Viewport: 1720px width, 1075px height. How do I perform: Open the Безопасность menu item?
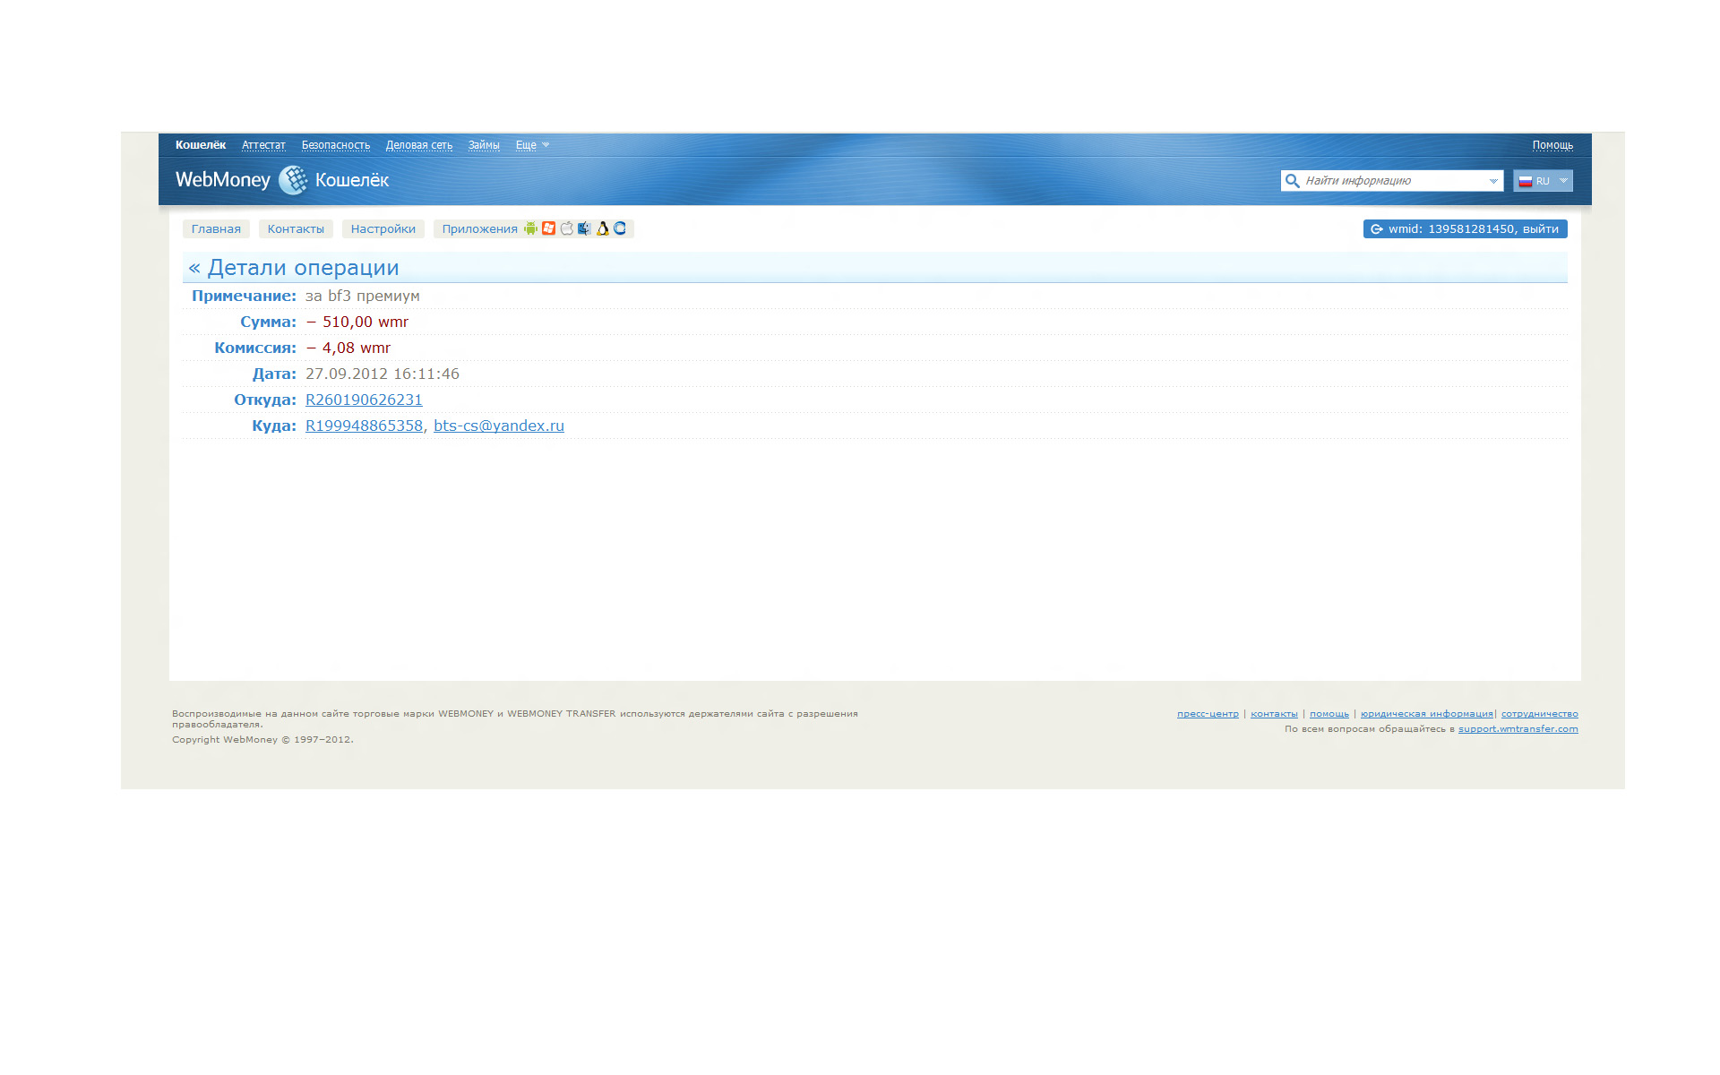pyautogui.click(x=336, y=145)
